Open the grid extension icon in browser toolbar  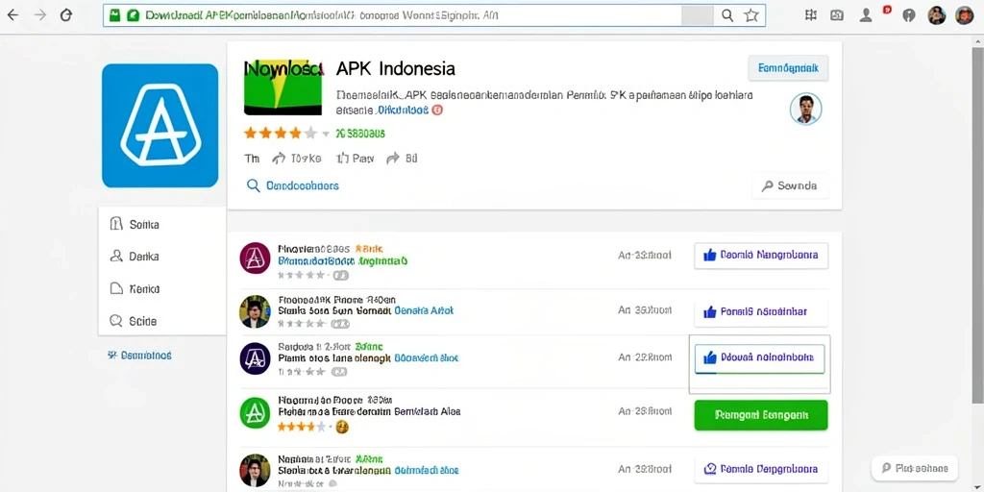pyautogui.click(x=810, y=15)
